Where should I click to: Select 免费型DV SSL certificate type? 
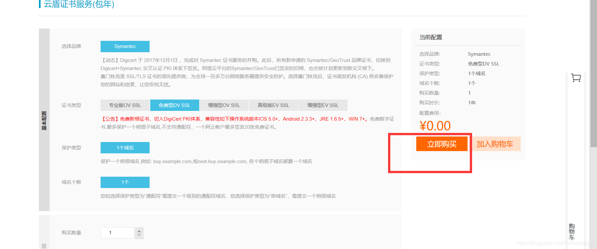click(175, 105)
